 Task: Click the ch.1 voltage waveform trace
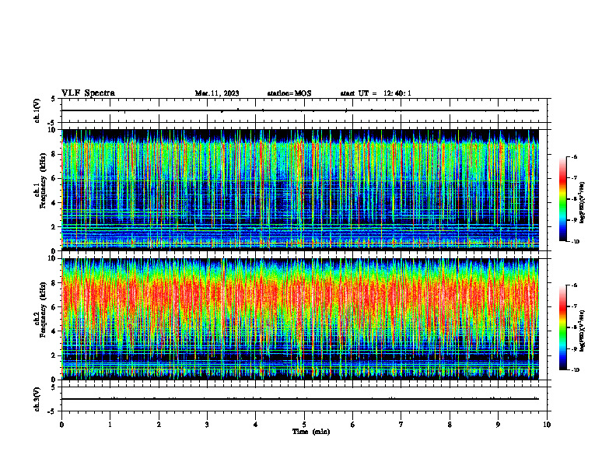pos(299,110)
